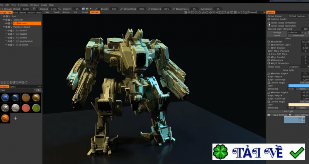Click the exposure icon beside Exposure slider
The width and height of the screenshot is (309, 164).
coord(268,42)
